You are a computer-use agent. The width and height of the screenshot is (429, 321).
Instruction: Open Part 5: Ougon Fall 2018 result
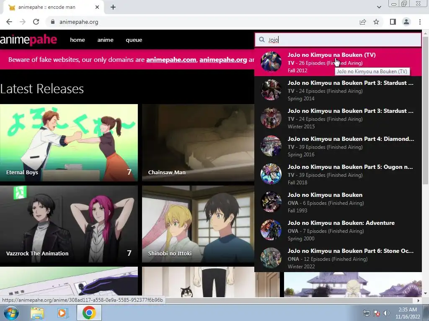click(x=338, y=174)
